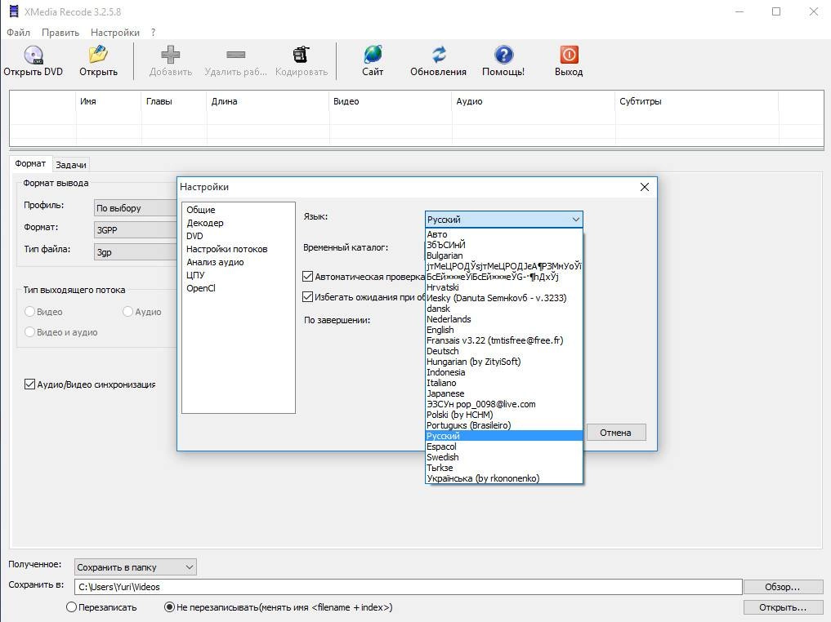The height and width of the screenshot is (622, 831).
Task: Select the Видео radio button
Action: pos(29,312)
